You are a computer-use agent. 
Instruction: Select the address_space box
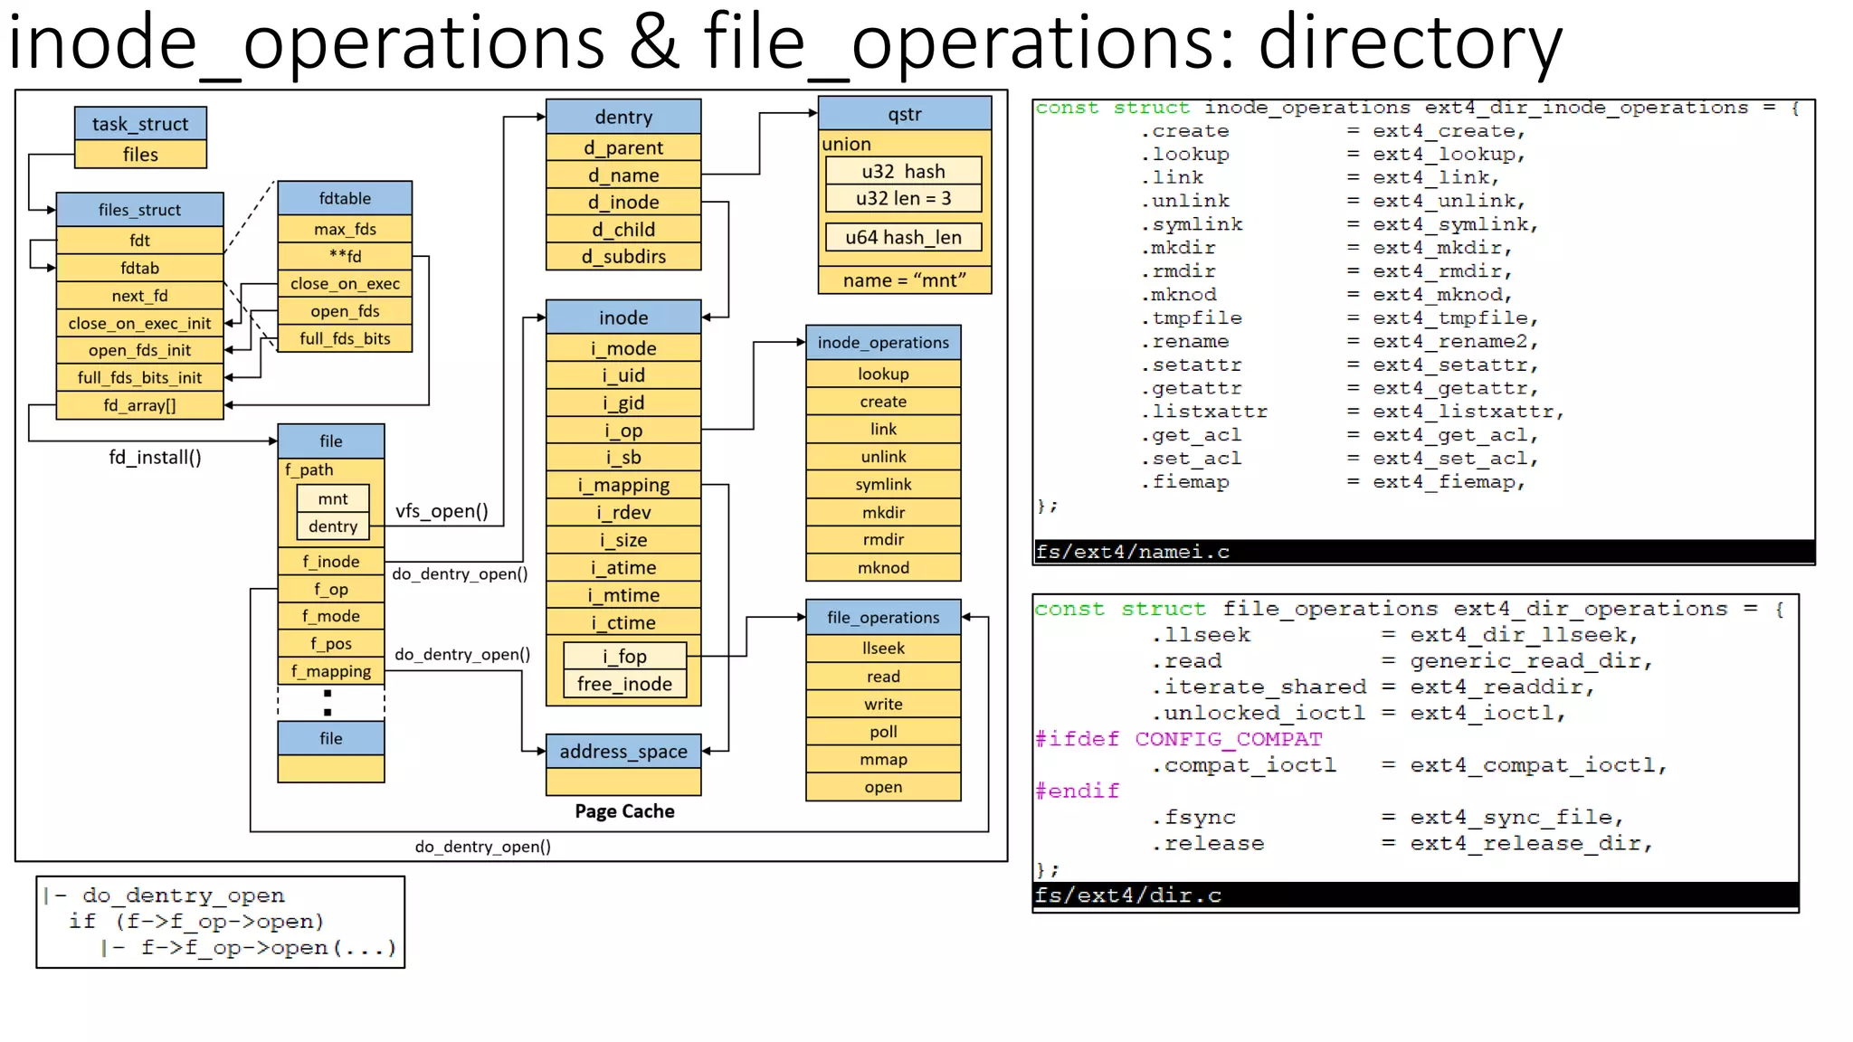tap(623, 751)
